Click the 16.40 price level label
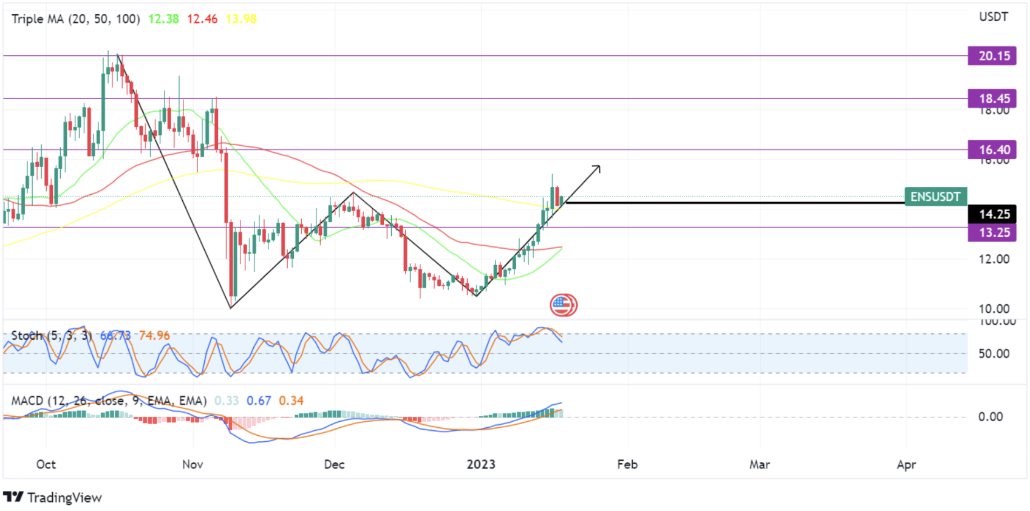This screenshot has width=1030, height=511. tap(992, 149)
